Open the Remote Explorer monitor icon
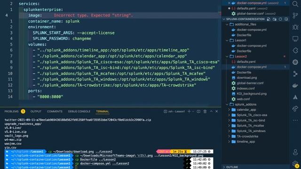 [295, 38]
